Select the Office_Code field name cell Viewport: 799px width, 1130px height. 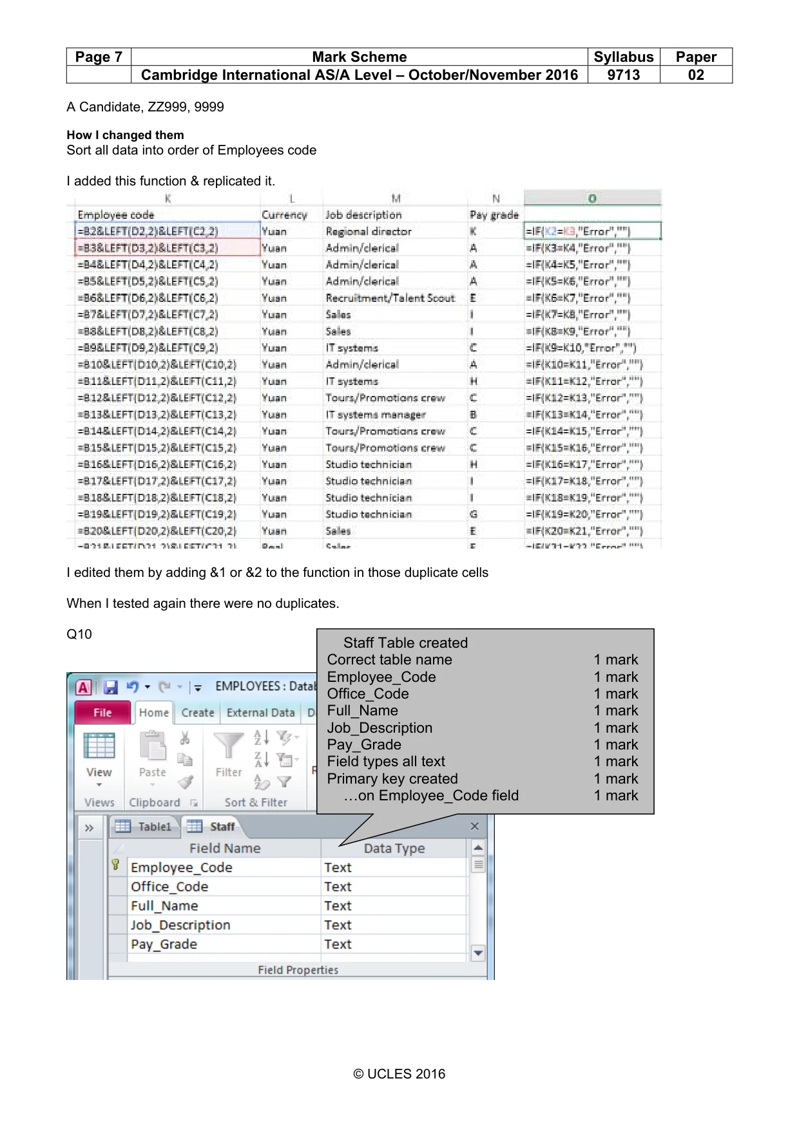click(224, 887)
